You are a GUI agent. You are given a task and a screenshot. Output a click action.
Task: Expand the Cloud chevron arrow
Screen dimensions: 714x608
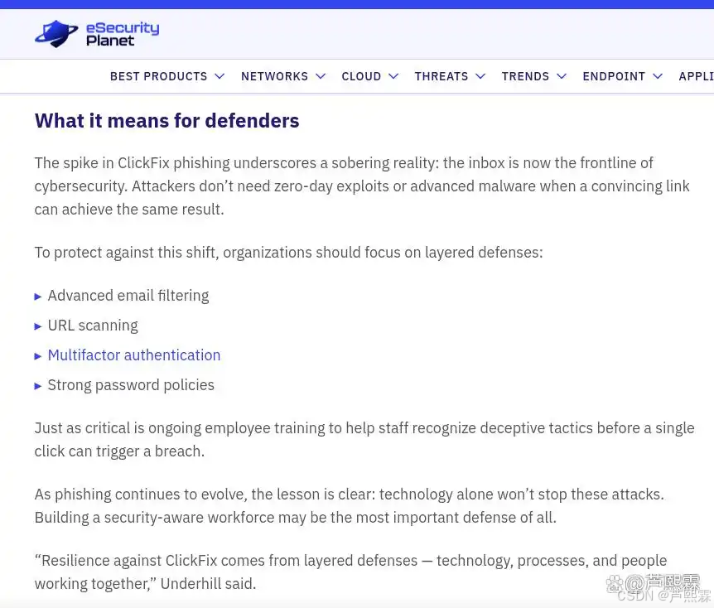pos(393,76)
